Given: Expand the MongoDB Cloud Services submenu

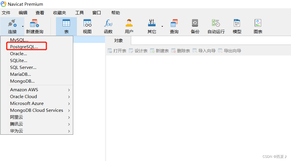Looking at the screenshot, I should point(37,110).
